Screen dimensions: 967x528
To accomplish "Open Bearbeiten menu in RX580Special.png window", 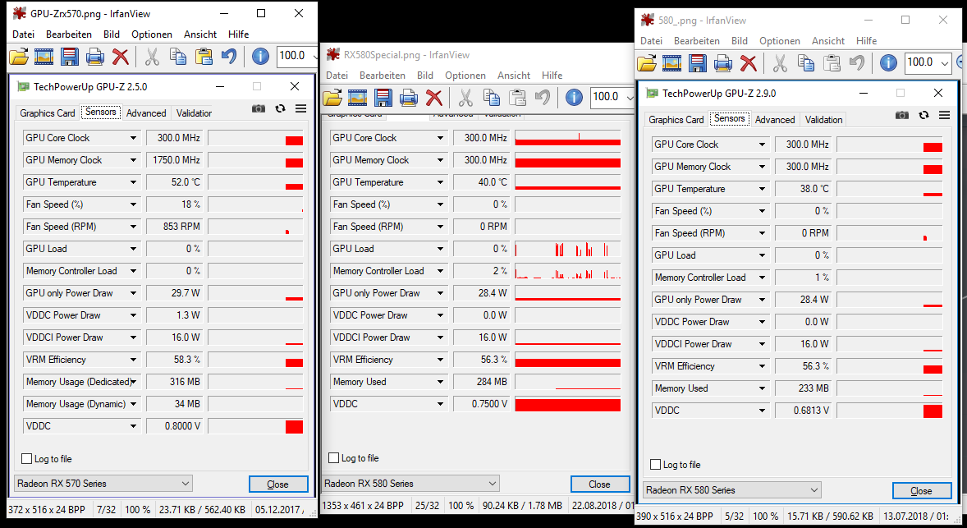I will click(x=383, y=76).
